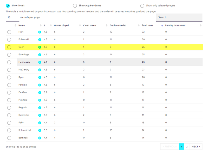
Task: Sort by Goals conceded column
Action: tap(118, 25)
